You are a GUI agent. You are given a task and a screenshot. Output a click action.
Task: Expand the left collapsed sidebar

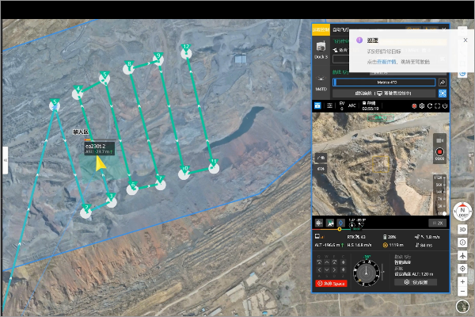tap(6, 160)
